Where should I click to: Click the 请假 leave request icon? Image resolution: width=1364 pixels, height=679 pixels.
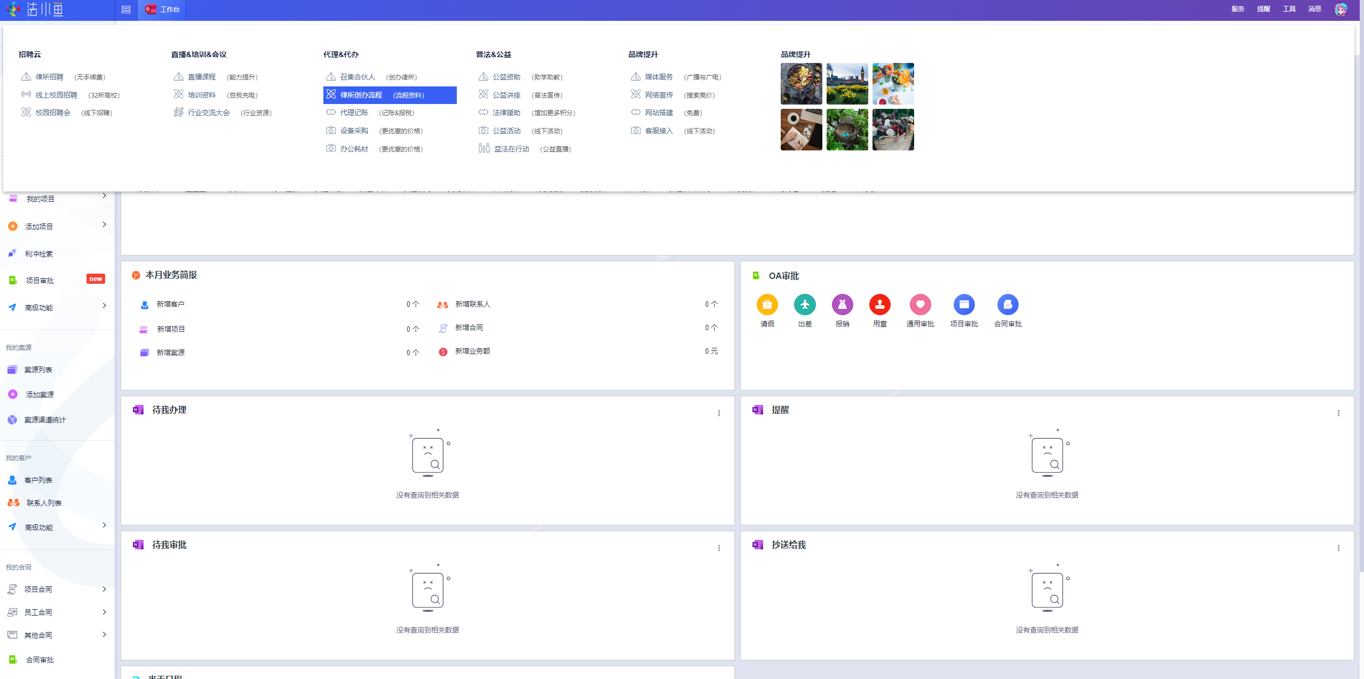click(767, 305)
